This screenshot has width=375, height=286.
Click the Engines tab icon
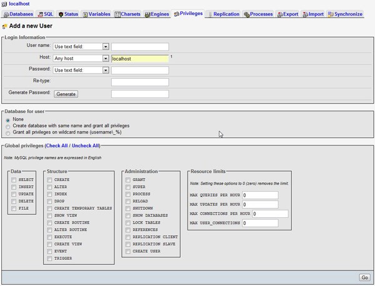[147, 14]
